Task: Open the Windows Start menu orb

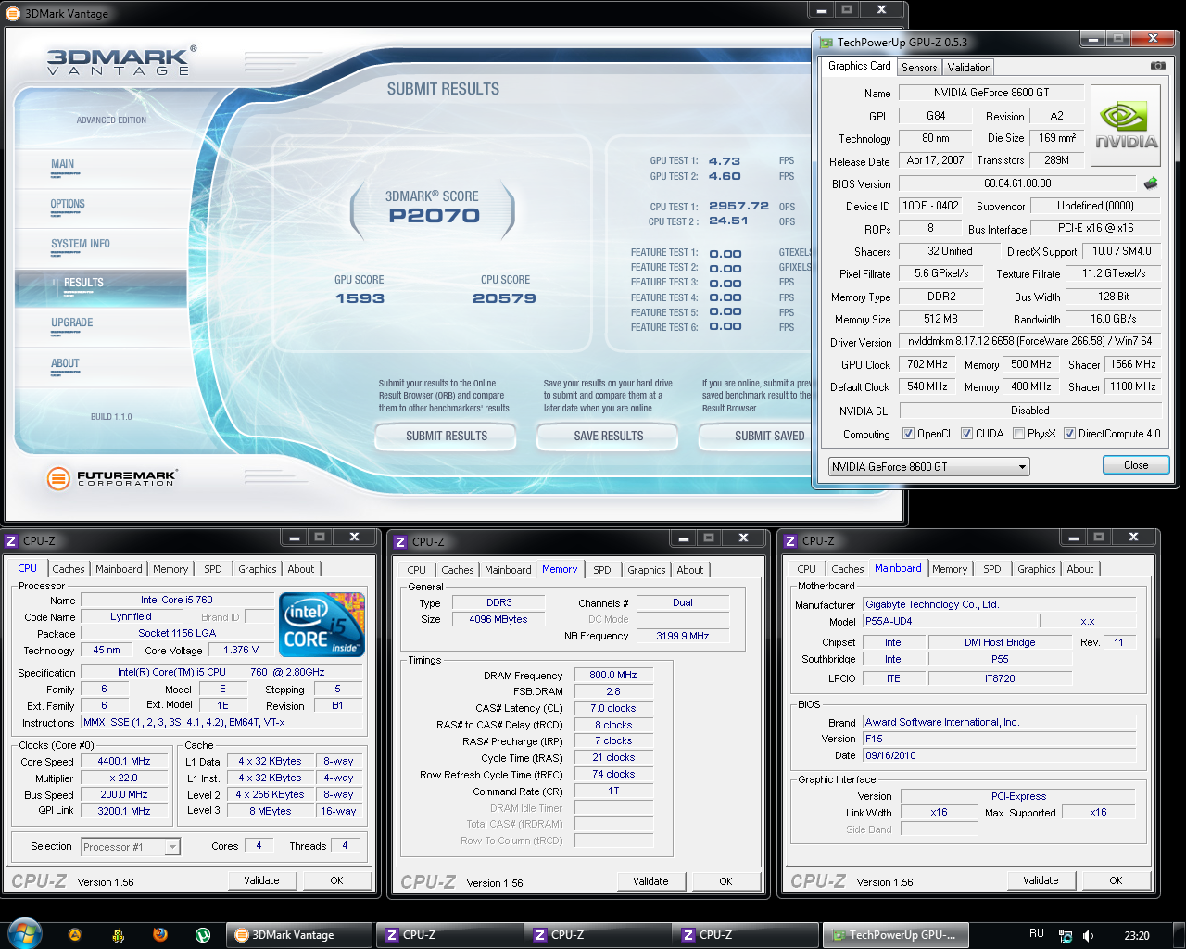Action: [25, 934]
